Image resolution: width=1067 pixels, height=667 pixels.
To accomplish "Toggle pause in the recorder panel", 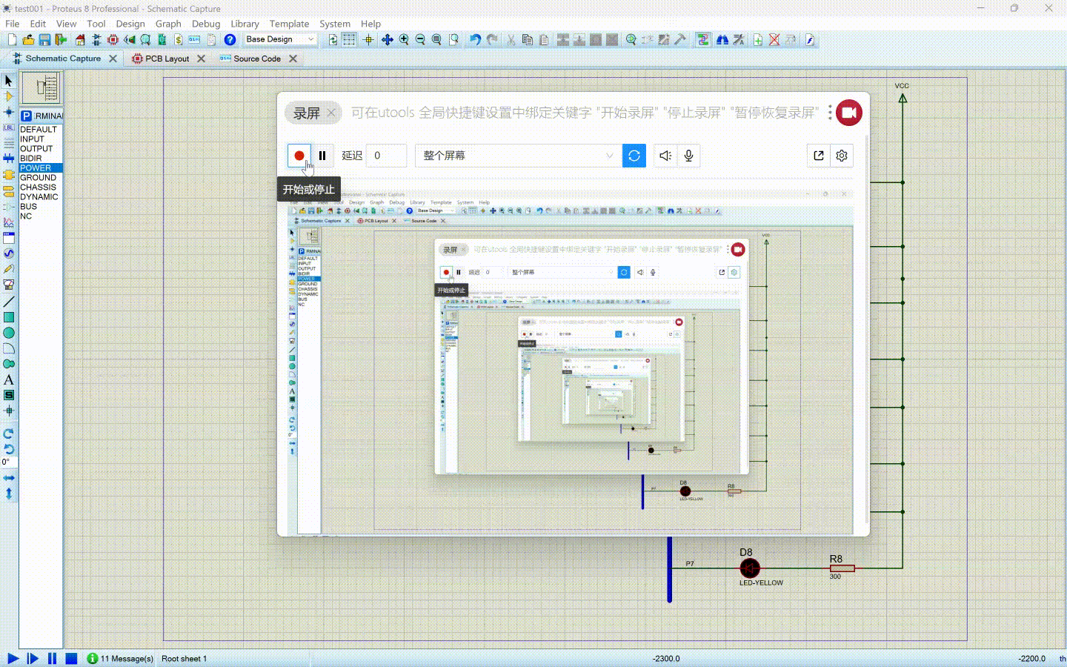I will [x=322, y=156].
